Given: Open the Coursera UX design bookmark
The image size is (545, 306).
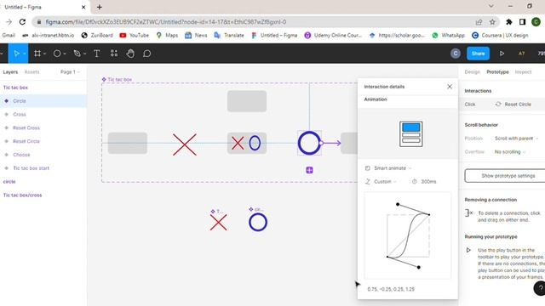Looking at the screenshot, I should [x=500, y=35].
